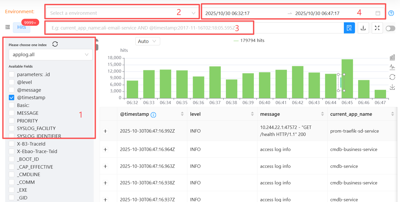Click info icon next to @timestamp header
Screen dimensions: 400x202
click(153, 115)
